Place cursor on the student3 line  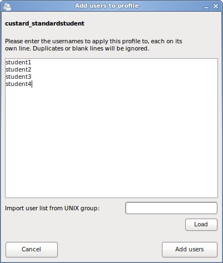click(18, 77)
